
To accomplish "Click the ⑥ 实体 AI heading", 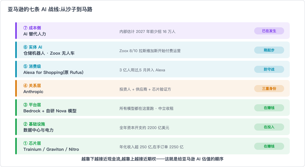I will (x=33, y=47).
